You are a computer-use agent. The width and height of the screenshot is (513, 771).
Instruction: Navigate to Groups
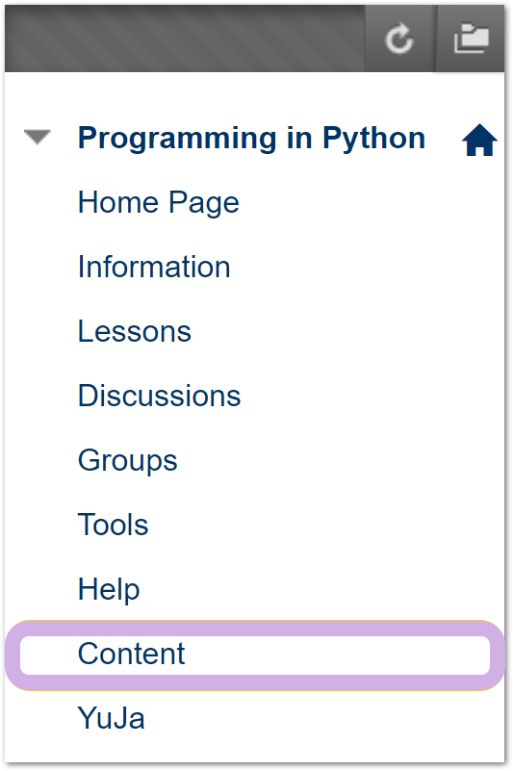click(x=127, y=461)
